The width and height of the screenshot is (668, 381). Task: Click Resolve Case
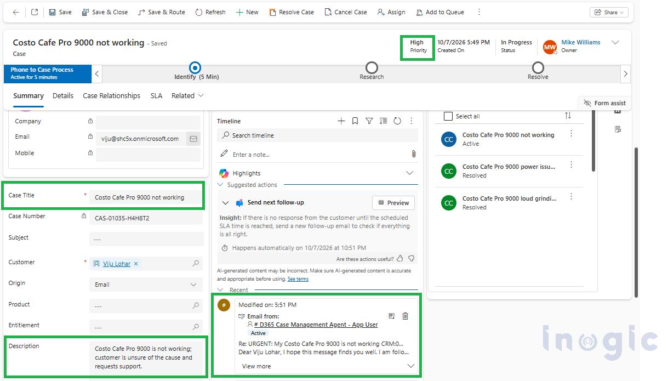click(x=292, y=12)
